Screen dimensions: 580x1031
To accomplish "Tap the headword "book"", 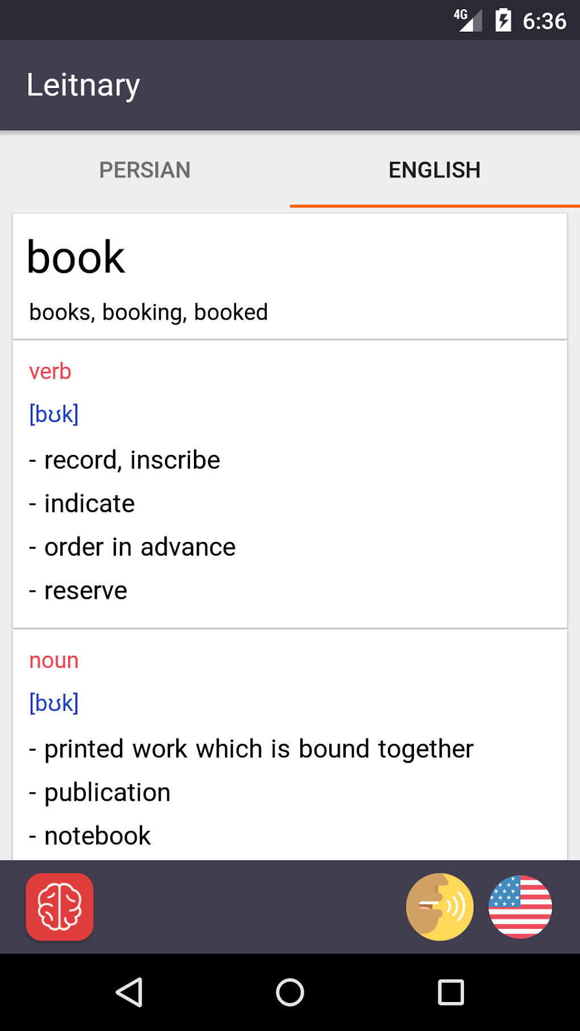I will 76,258.
